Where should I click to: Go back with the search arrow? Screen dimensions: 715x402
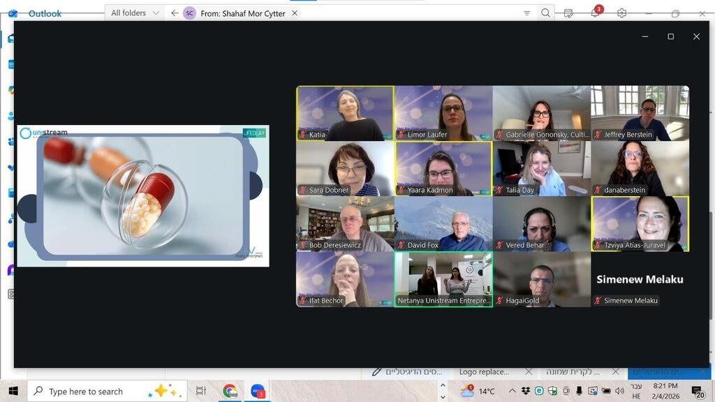click(175, 13)
